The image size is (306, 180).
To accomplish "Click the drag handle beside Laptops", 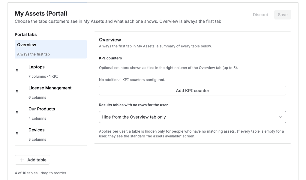I will click(17, 71).
